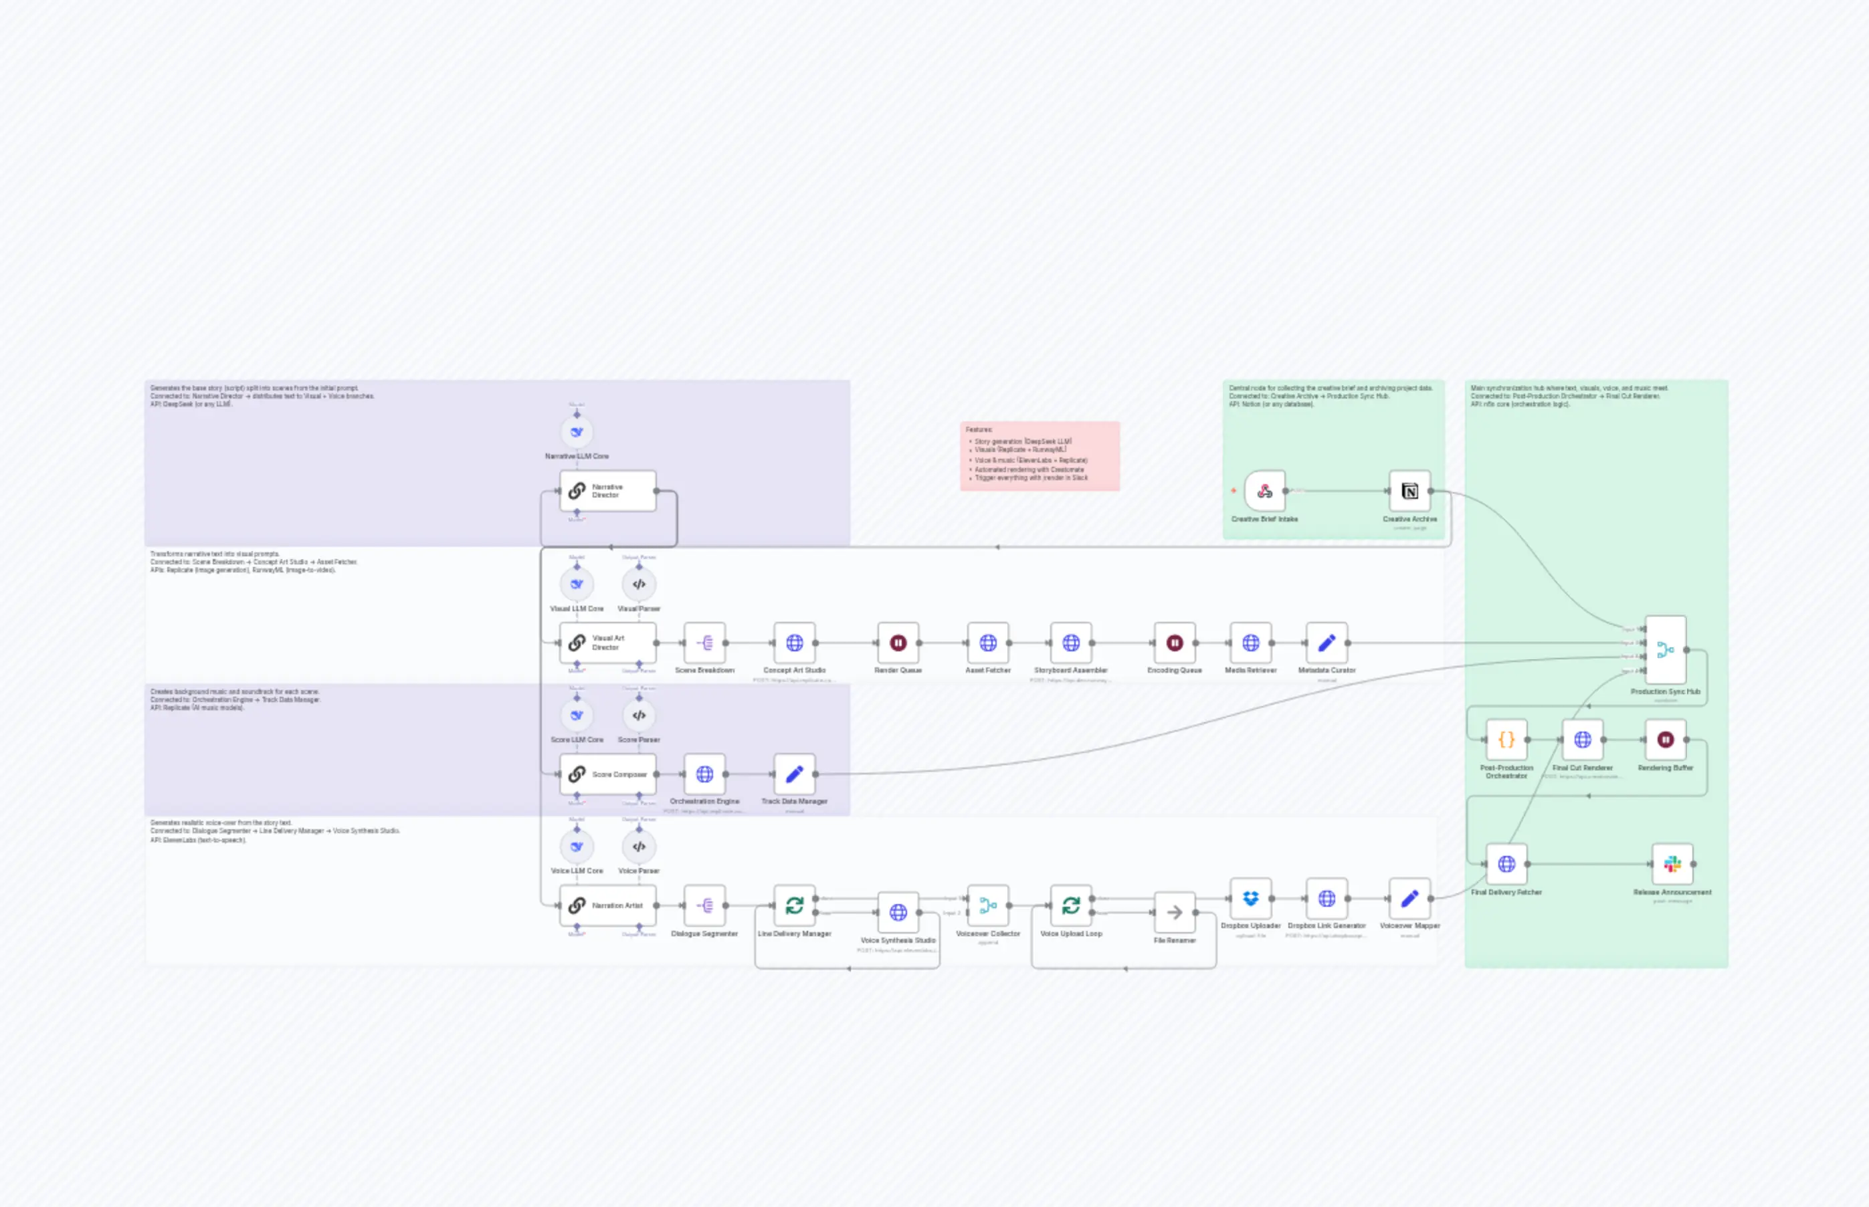
Task: Select the Voiceover Mapper edit node
Action: (x=1409, y=898)
